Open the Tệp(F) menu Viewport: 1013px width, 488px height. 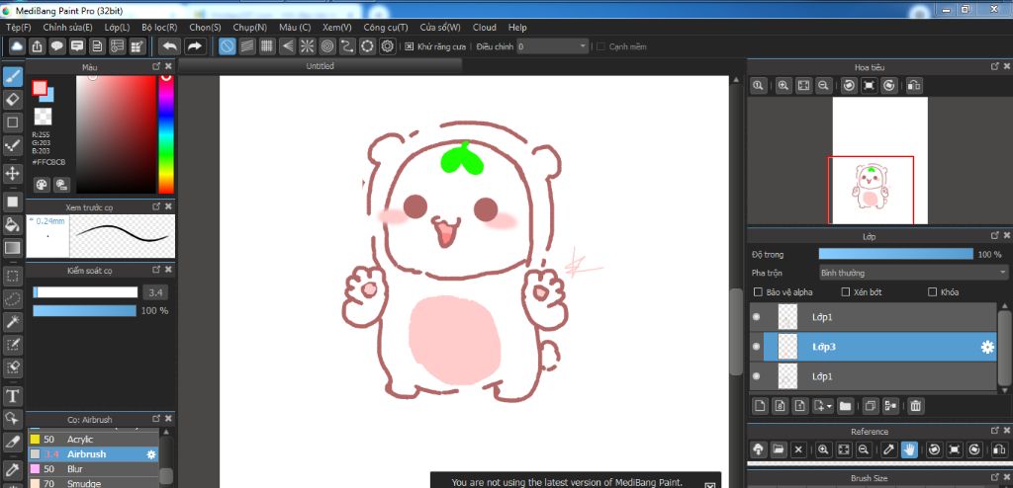click(18, 27)
